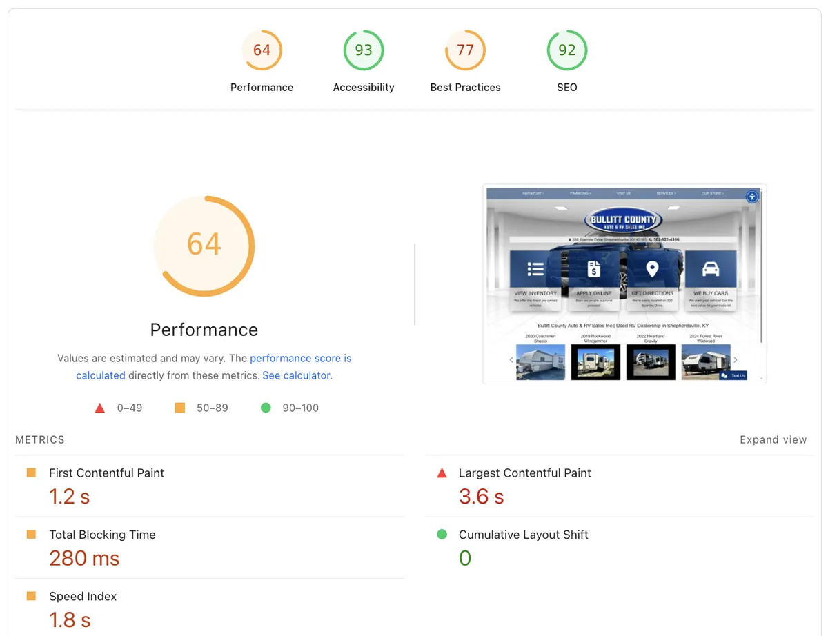The width and height of the screenshot is (828, 636).
Task: Click the accessibility icon in the site screenshot
Action: tap(752, 197)
